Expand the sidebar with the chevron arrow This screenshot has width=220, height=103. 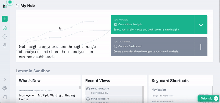(5, 80)
